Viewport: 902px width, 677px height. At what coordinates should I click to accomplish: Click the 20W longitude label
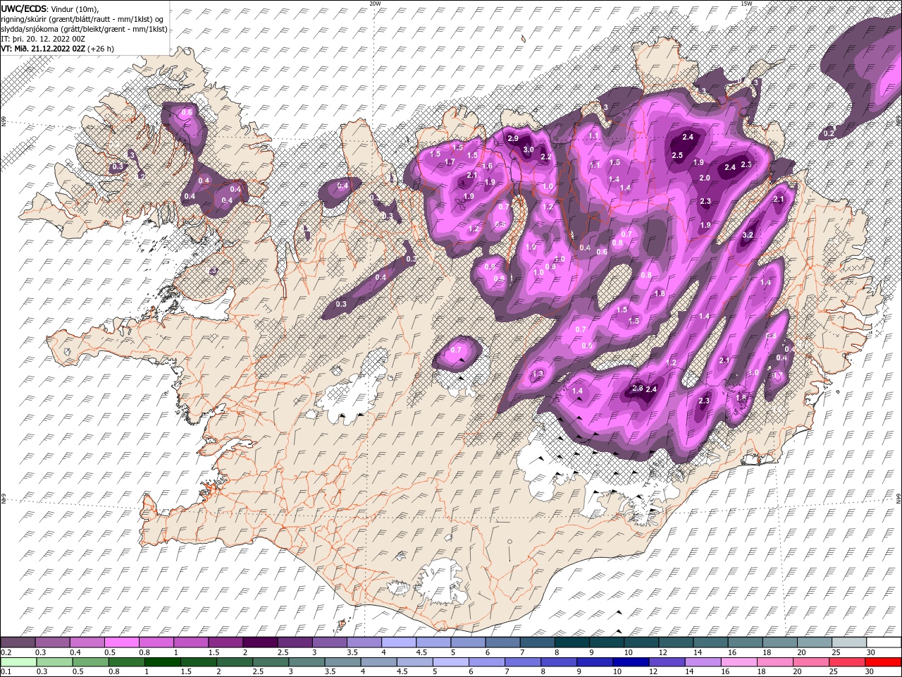coord(375,4)
